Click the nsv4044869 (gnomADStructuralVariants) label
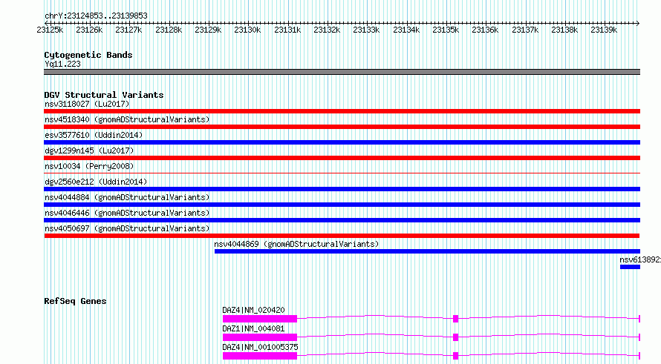 [296, 244]
